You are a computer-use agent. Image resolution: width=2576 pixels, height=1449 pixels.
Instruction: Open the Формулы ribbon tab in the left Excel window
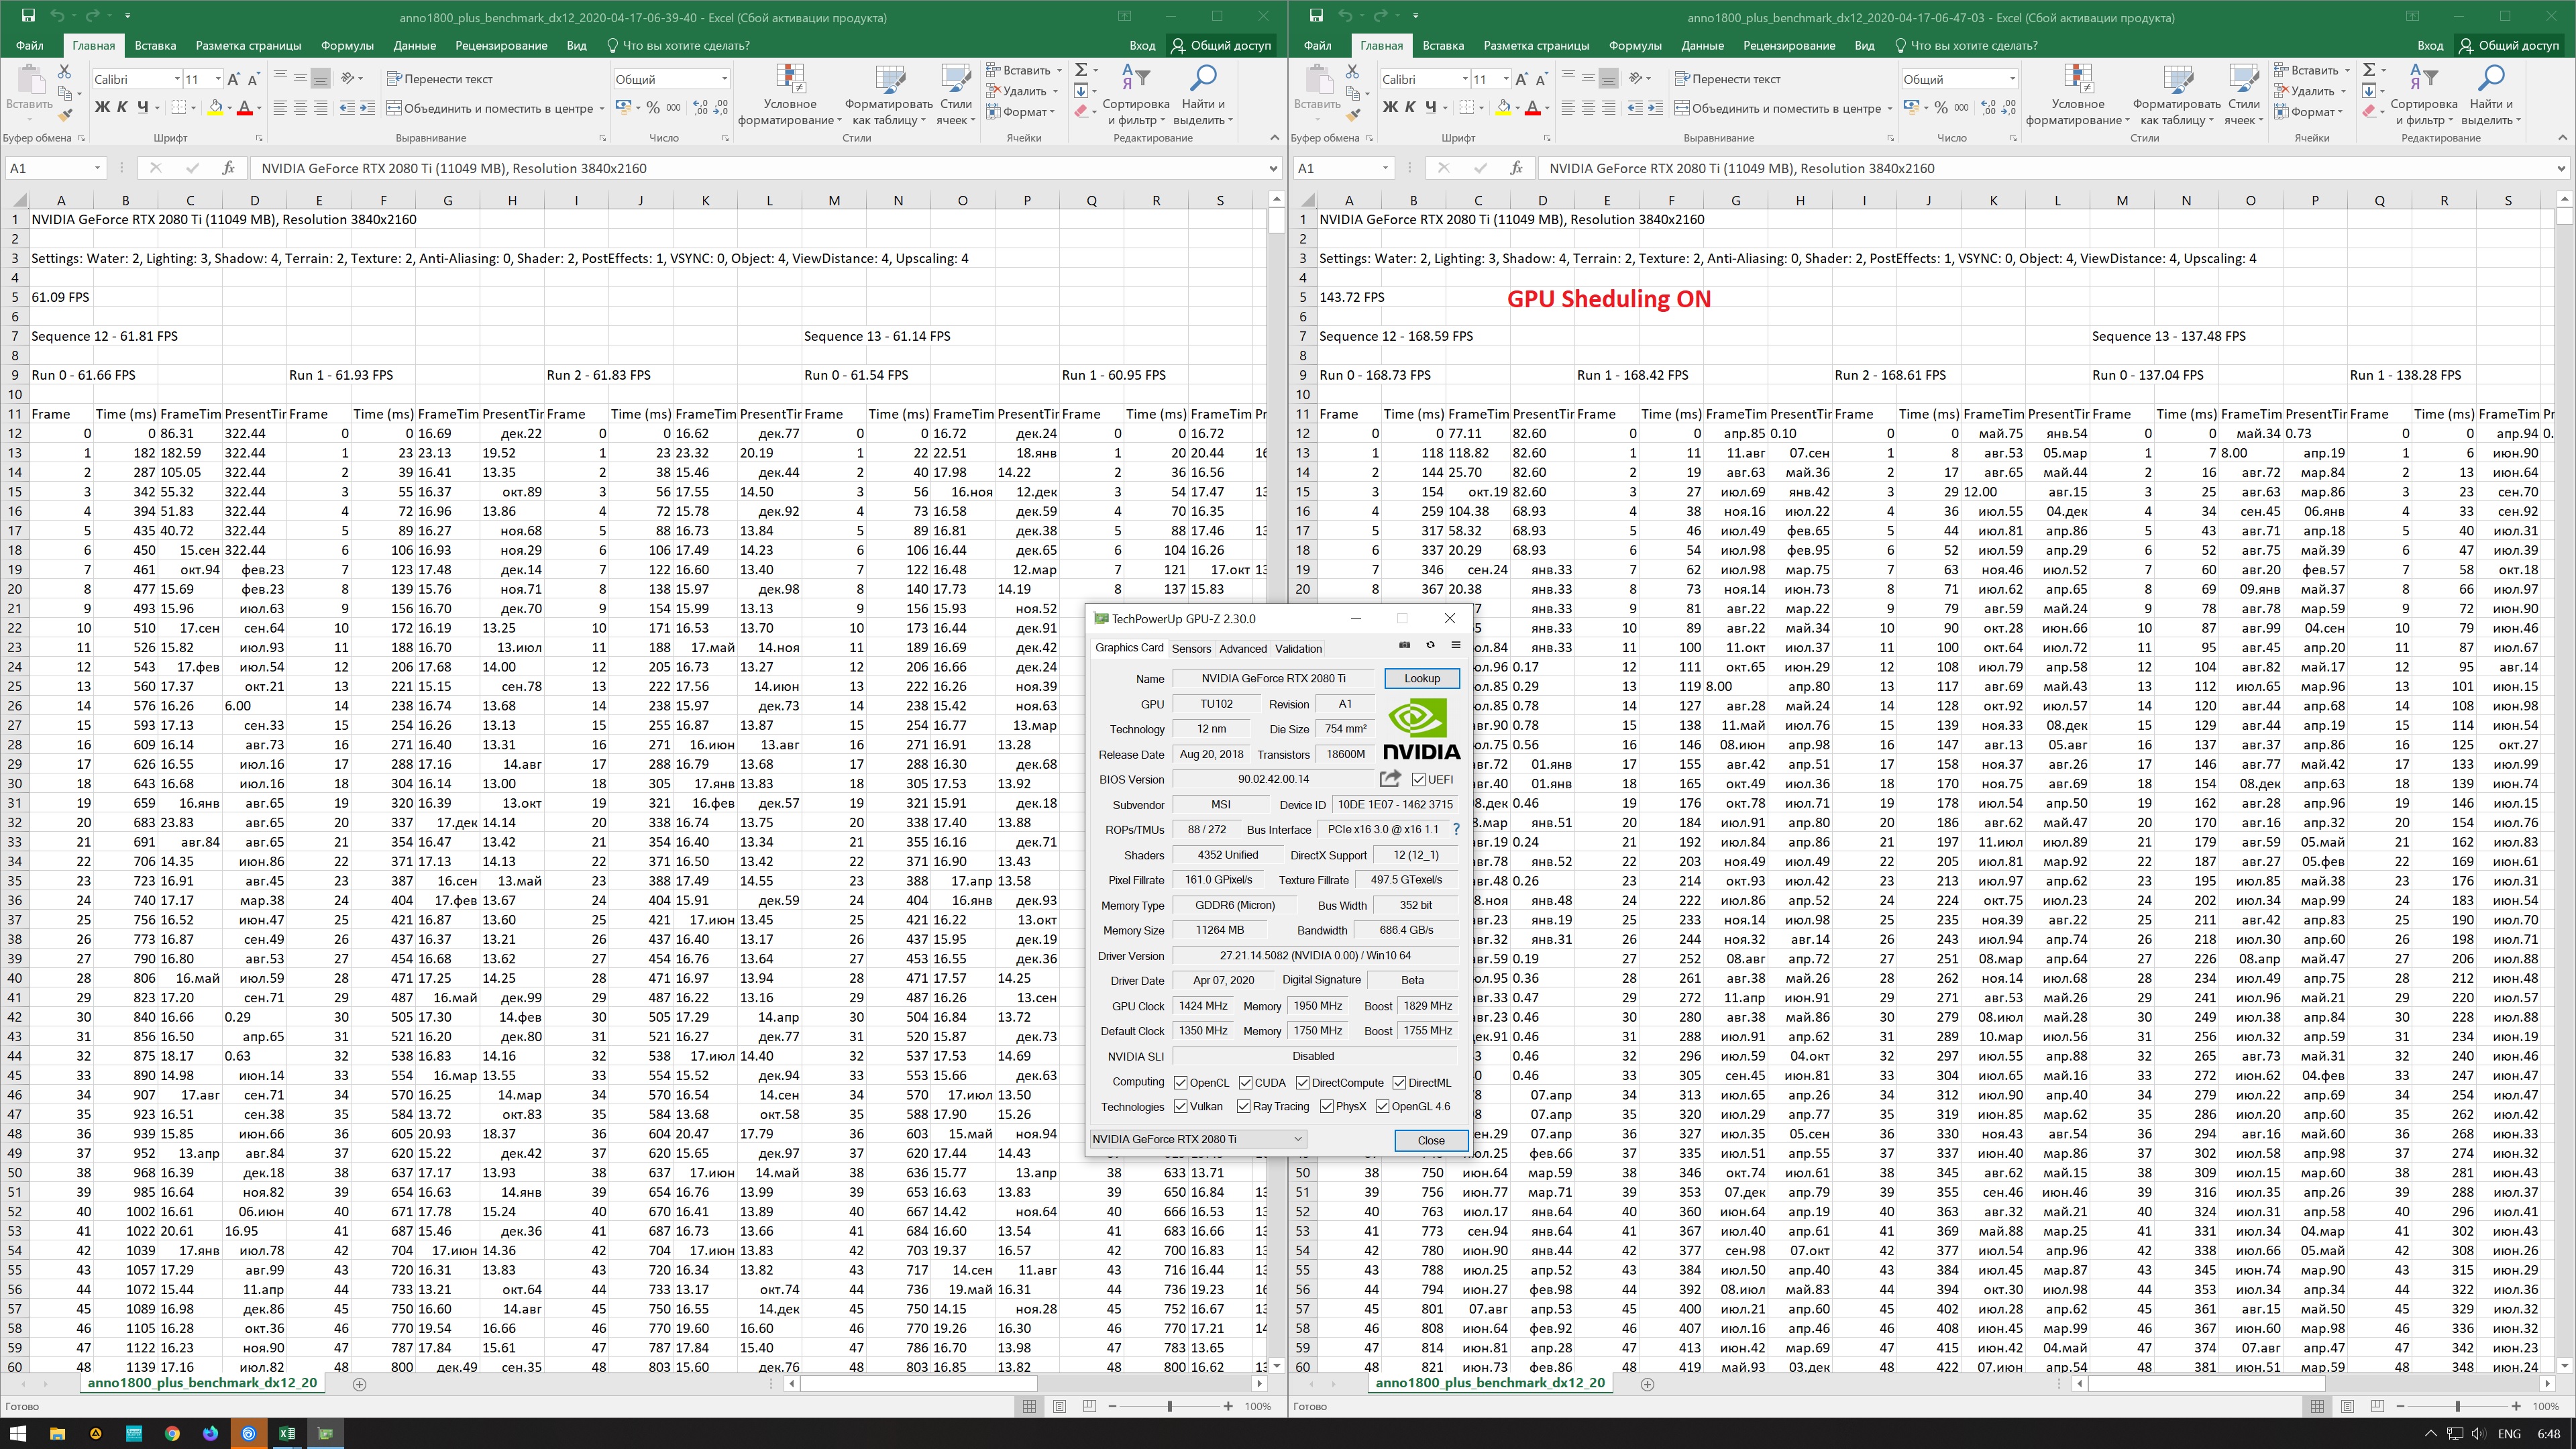coord(347,45)
